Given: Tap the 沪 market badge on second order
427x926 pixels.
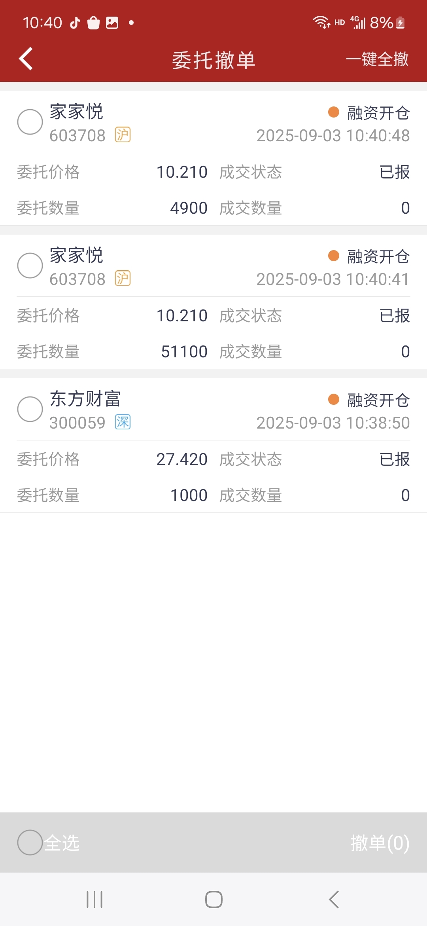Looking at the screenshot, I should click(x=123, y=278).
